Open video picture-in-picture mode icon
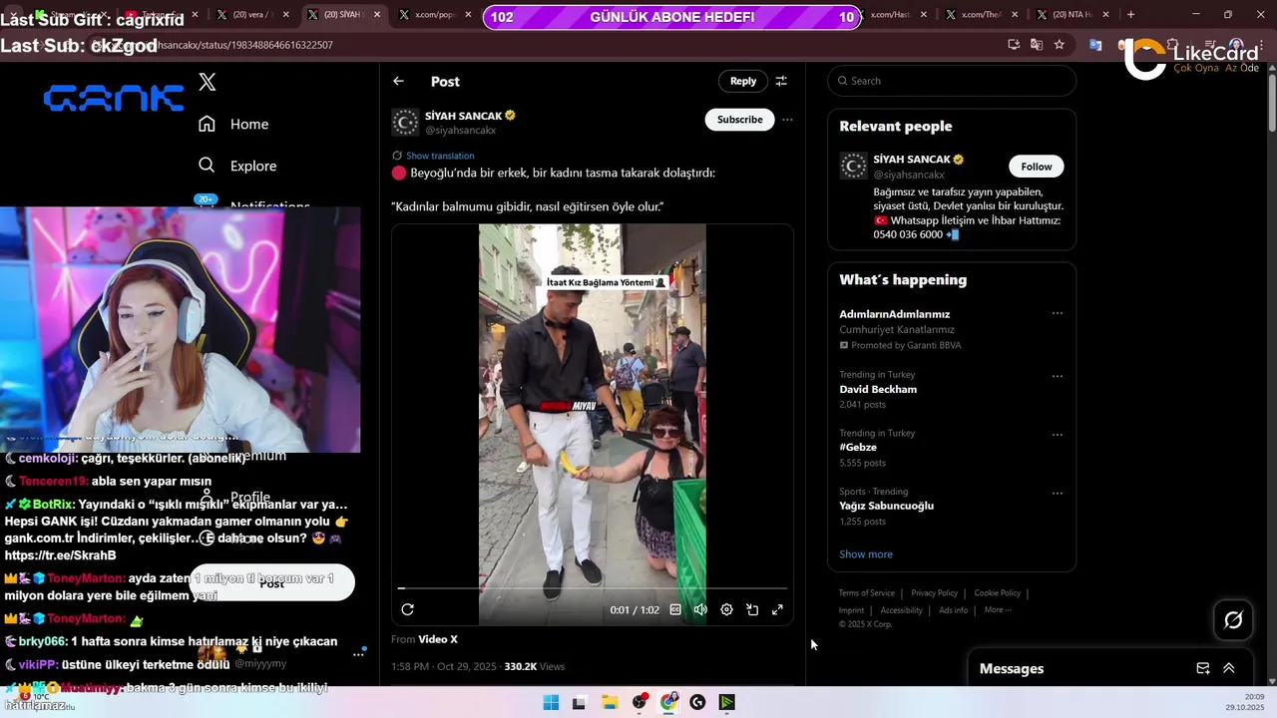The image size is (1277, 718). click(752, 609)
